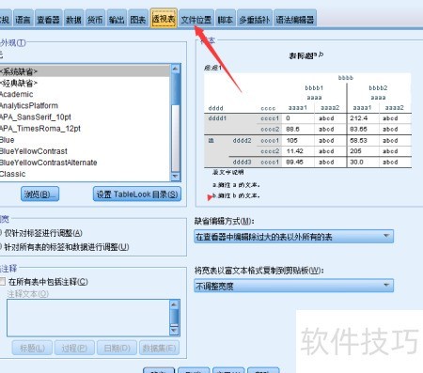This screenshot has height=373, width=423.
Task: Open the 文件位置 tab
Action: pos(196,20)
